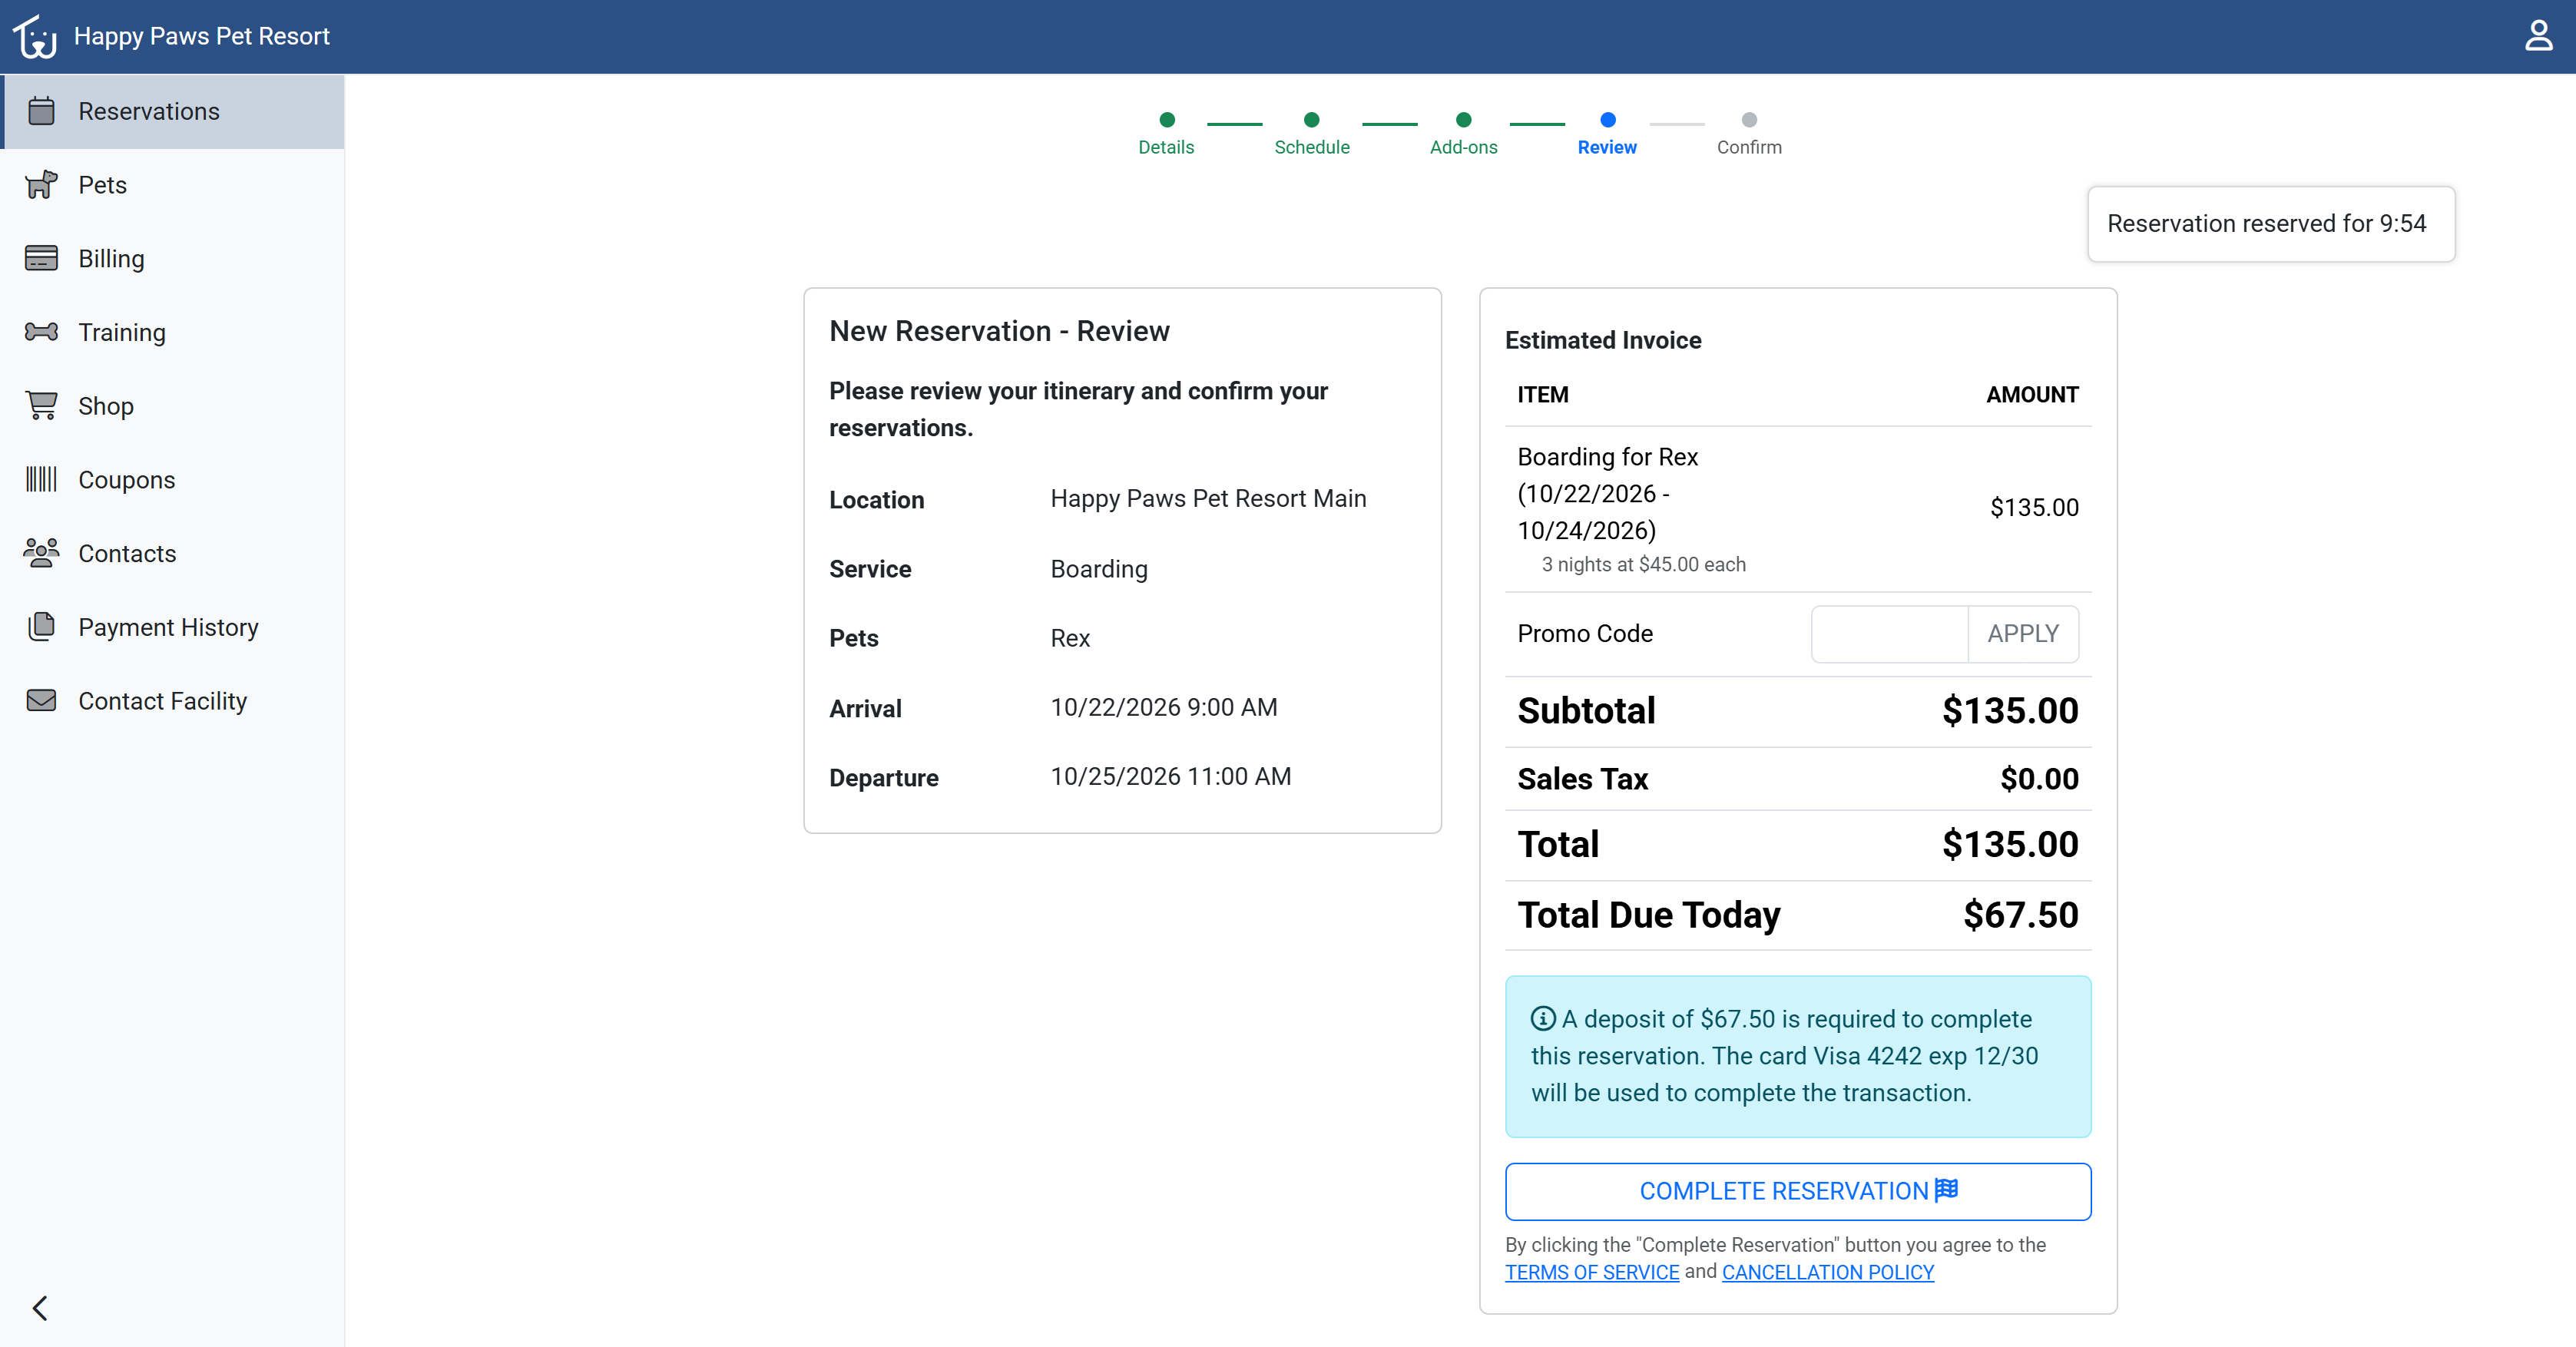2576x1347 pixels.
Task: Click the Coupons barcode icon
Action: pyautogui.click(x=41, y=479)
